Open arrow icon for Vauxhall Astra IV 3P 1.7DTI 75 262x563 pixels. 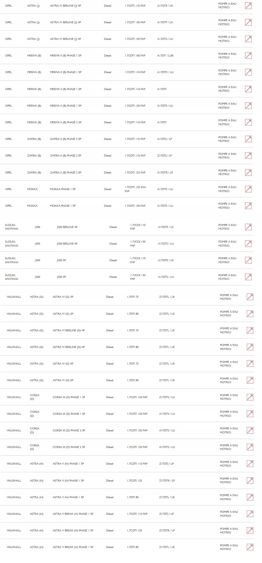(x=250, y=297)
